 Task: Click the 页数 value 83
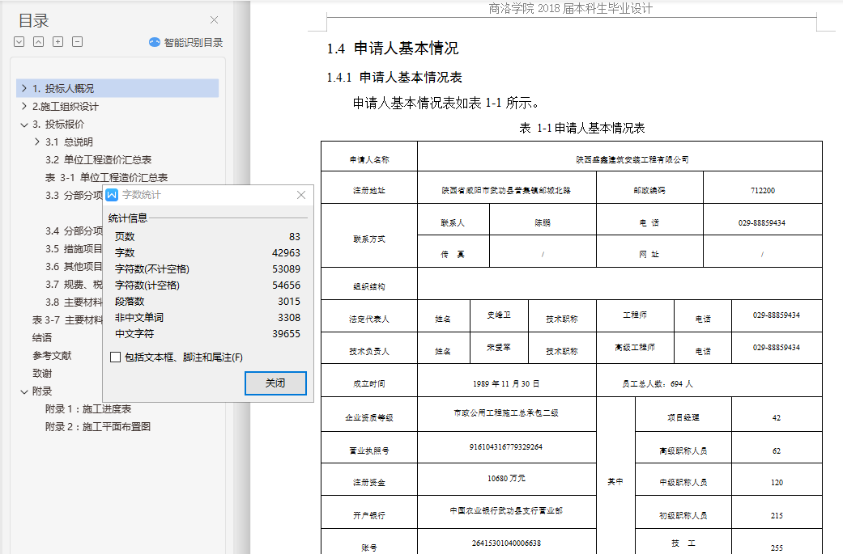[x=295, y=237]
